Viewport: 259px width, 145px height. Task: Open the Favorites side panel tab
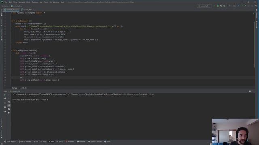tap(2, 134)
